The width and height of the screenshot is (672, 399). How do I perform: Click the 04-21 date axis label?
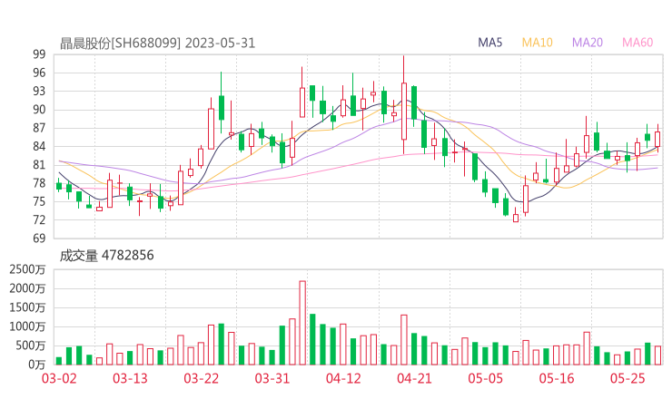(x=415, y=378)
